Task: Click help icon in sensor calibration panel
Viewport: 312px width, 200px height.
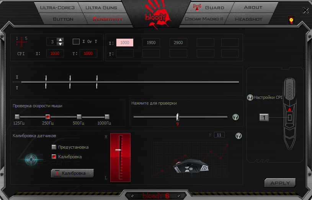Action: (x=239, y=136)
